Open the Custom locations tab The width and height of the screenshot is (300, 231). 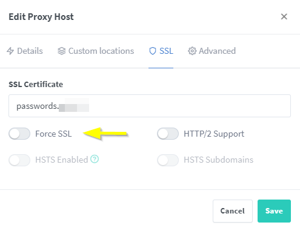[x=96, y=51]
